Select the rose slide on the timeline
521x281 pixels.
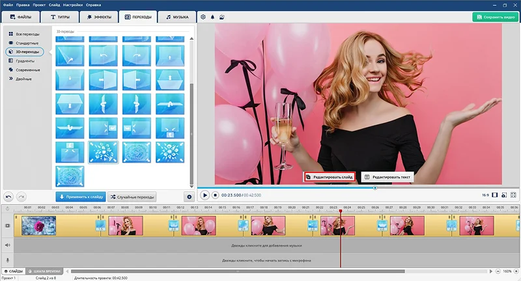(x=39, y=226)
